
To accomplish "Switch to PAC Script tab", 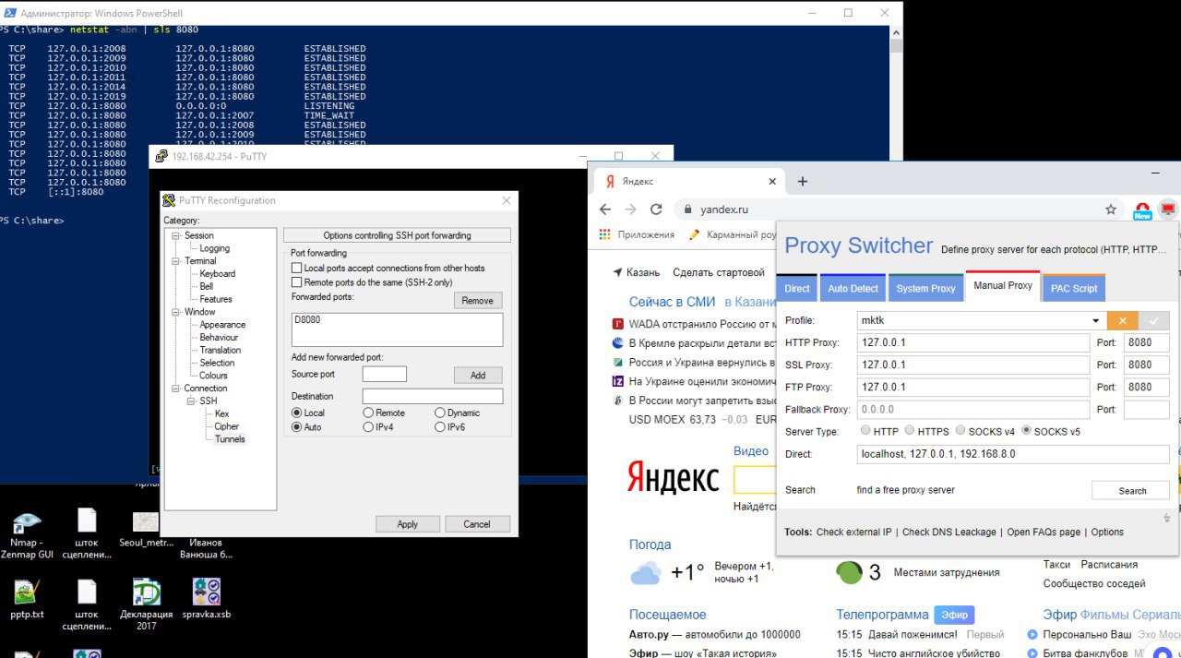I will coord(1073,288).
